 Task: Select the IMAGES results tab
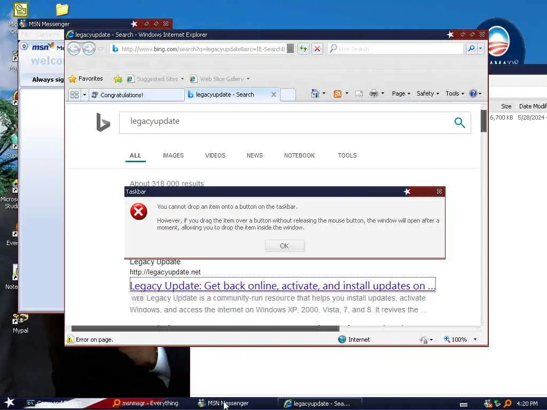173,155
